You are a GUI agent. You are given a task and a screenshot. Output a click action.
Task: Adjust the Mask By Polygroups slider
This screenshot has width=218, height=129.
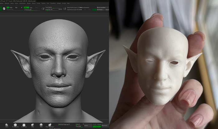(66, 124)
